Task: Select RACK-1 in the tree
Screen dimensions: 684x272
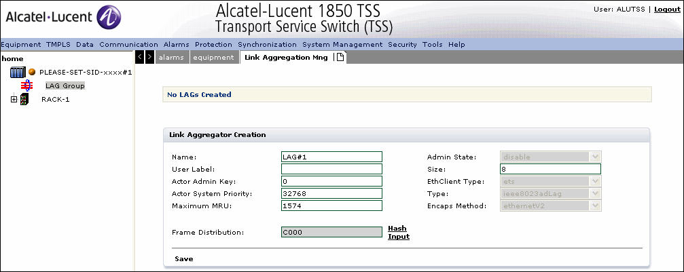Action: (56, 100)
